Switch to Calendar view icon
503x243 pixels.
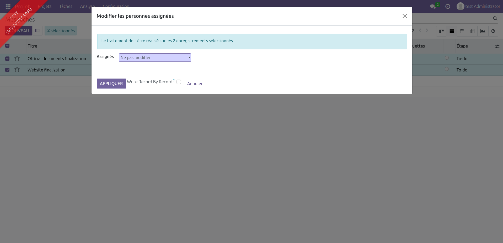462,31
